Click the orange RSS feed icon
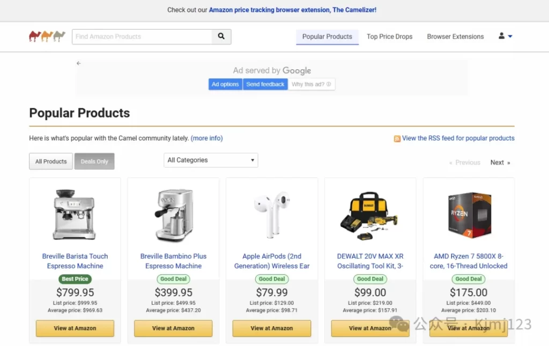 (397, 138)
